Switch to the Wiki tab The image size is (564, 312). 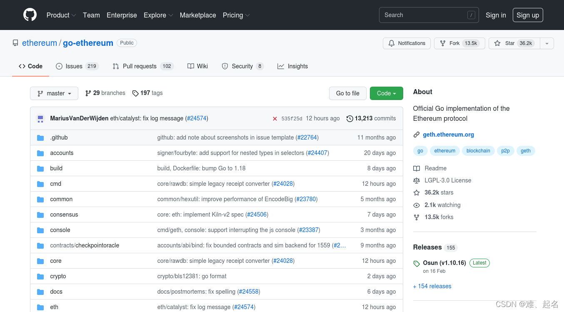point(198,66)
